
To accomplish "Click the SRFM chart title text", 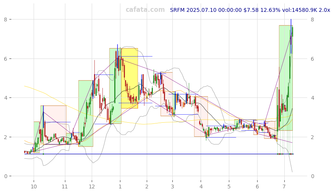I will [250, 10].
